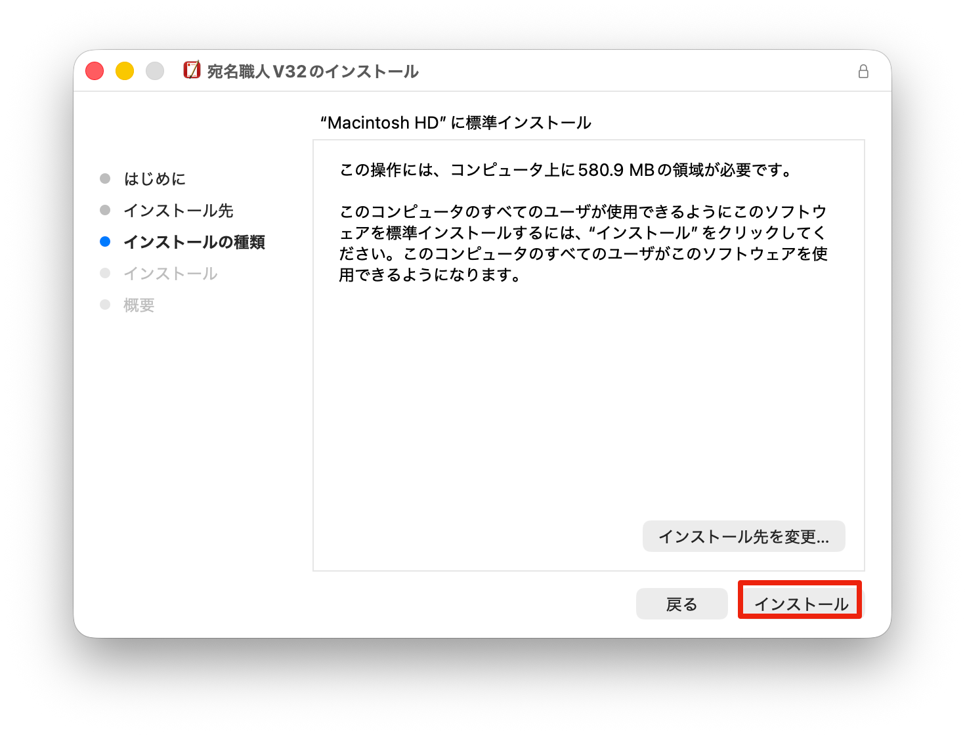Click the dimmed インストール step label in the sidebar

click(x=171, y=274)
